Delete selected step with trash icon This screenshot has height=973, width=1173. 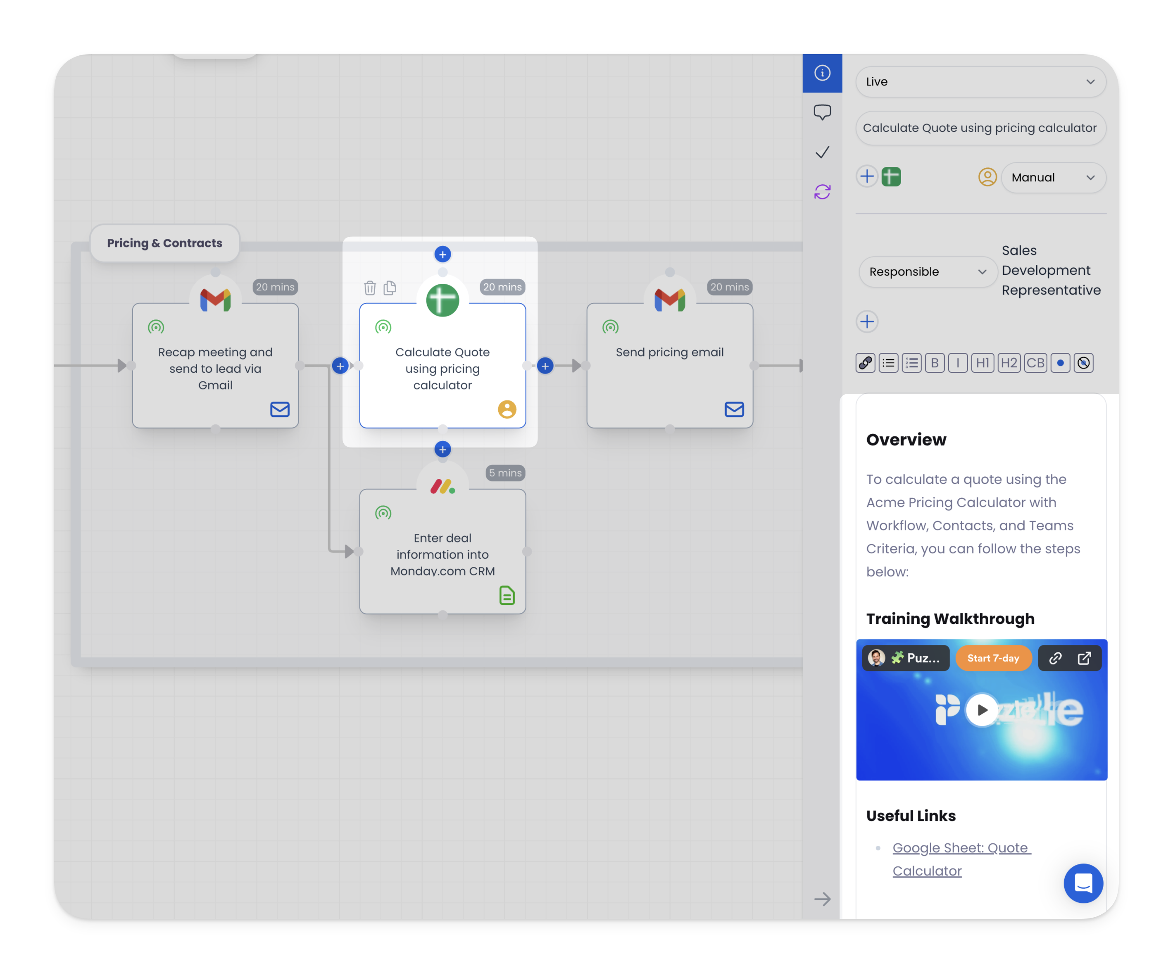pyautogui.click(x=370, y=288)
